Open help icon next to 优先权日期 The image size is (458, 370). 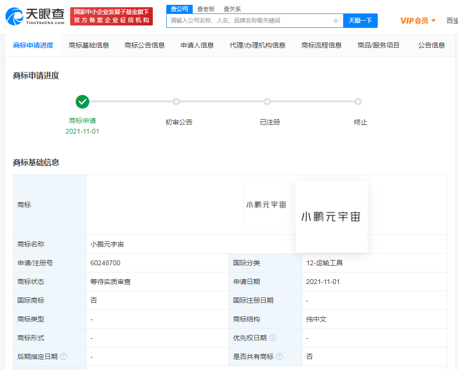(x=272, y=338)
